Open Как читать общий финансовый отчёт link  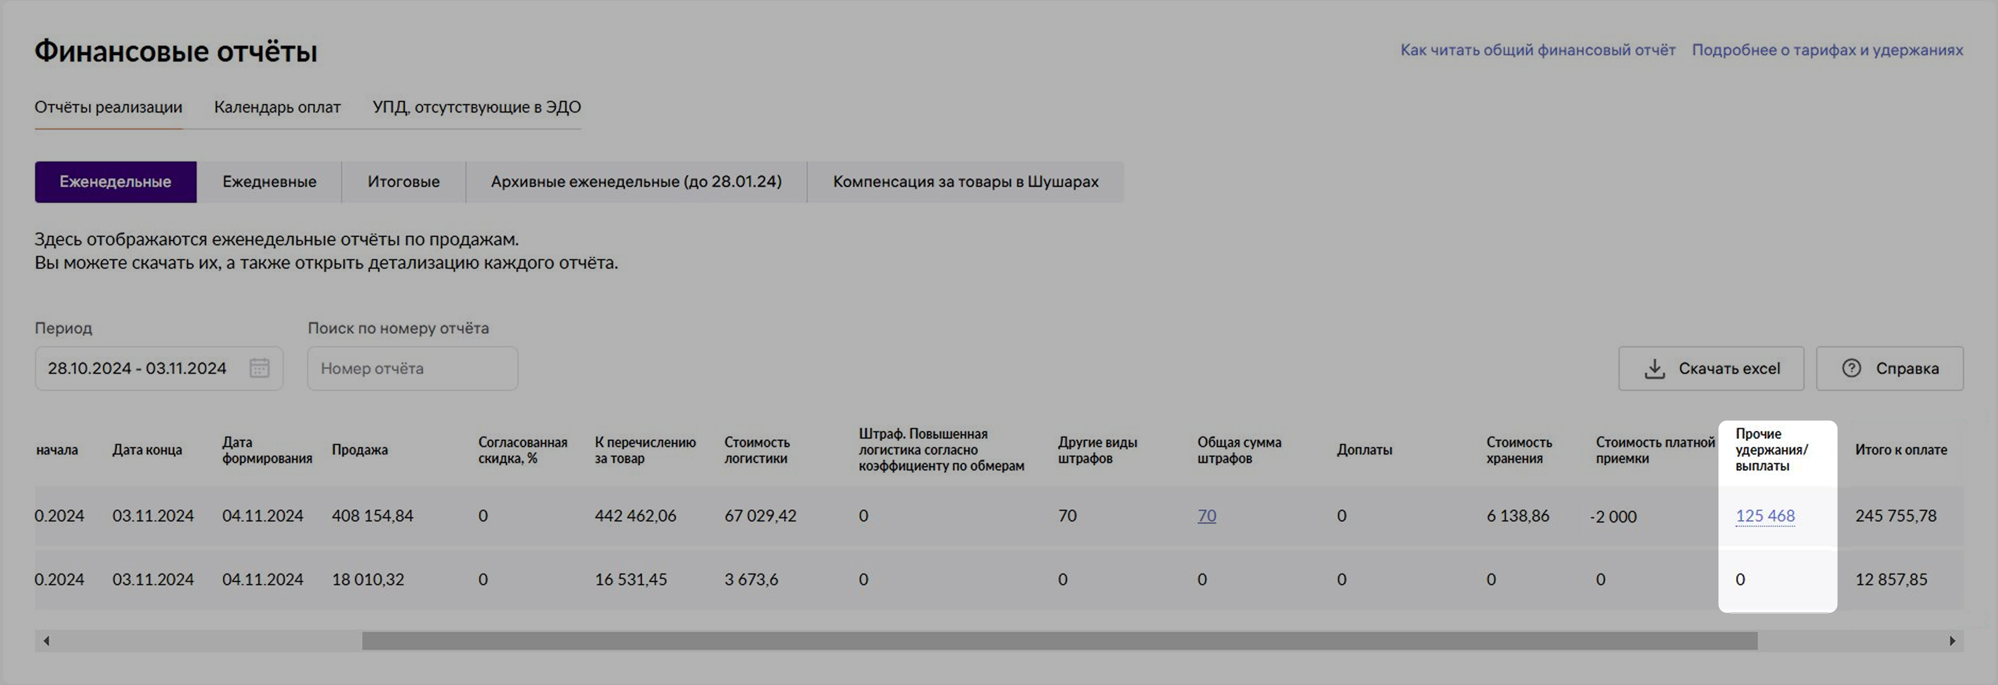[1538, 50]
